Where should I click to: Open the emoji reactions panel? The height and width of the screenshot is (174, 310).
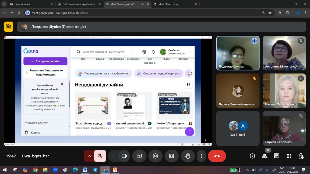[x=155, y=156]
